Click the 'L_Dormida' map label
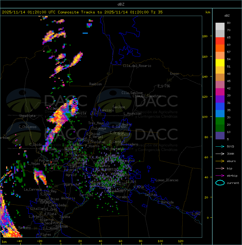Screen dimensions: 242x245 pos(166,202)
